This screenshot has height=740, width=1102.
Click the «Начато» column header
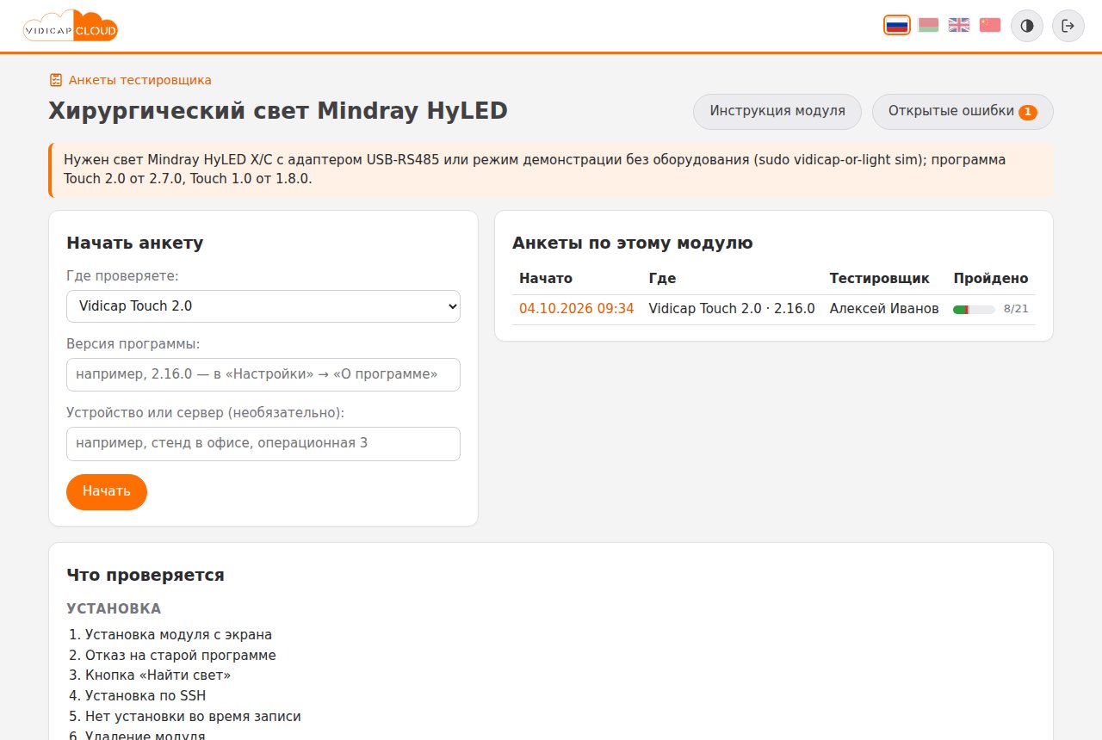coord(546,279)
